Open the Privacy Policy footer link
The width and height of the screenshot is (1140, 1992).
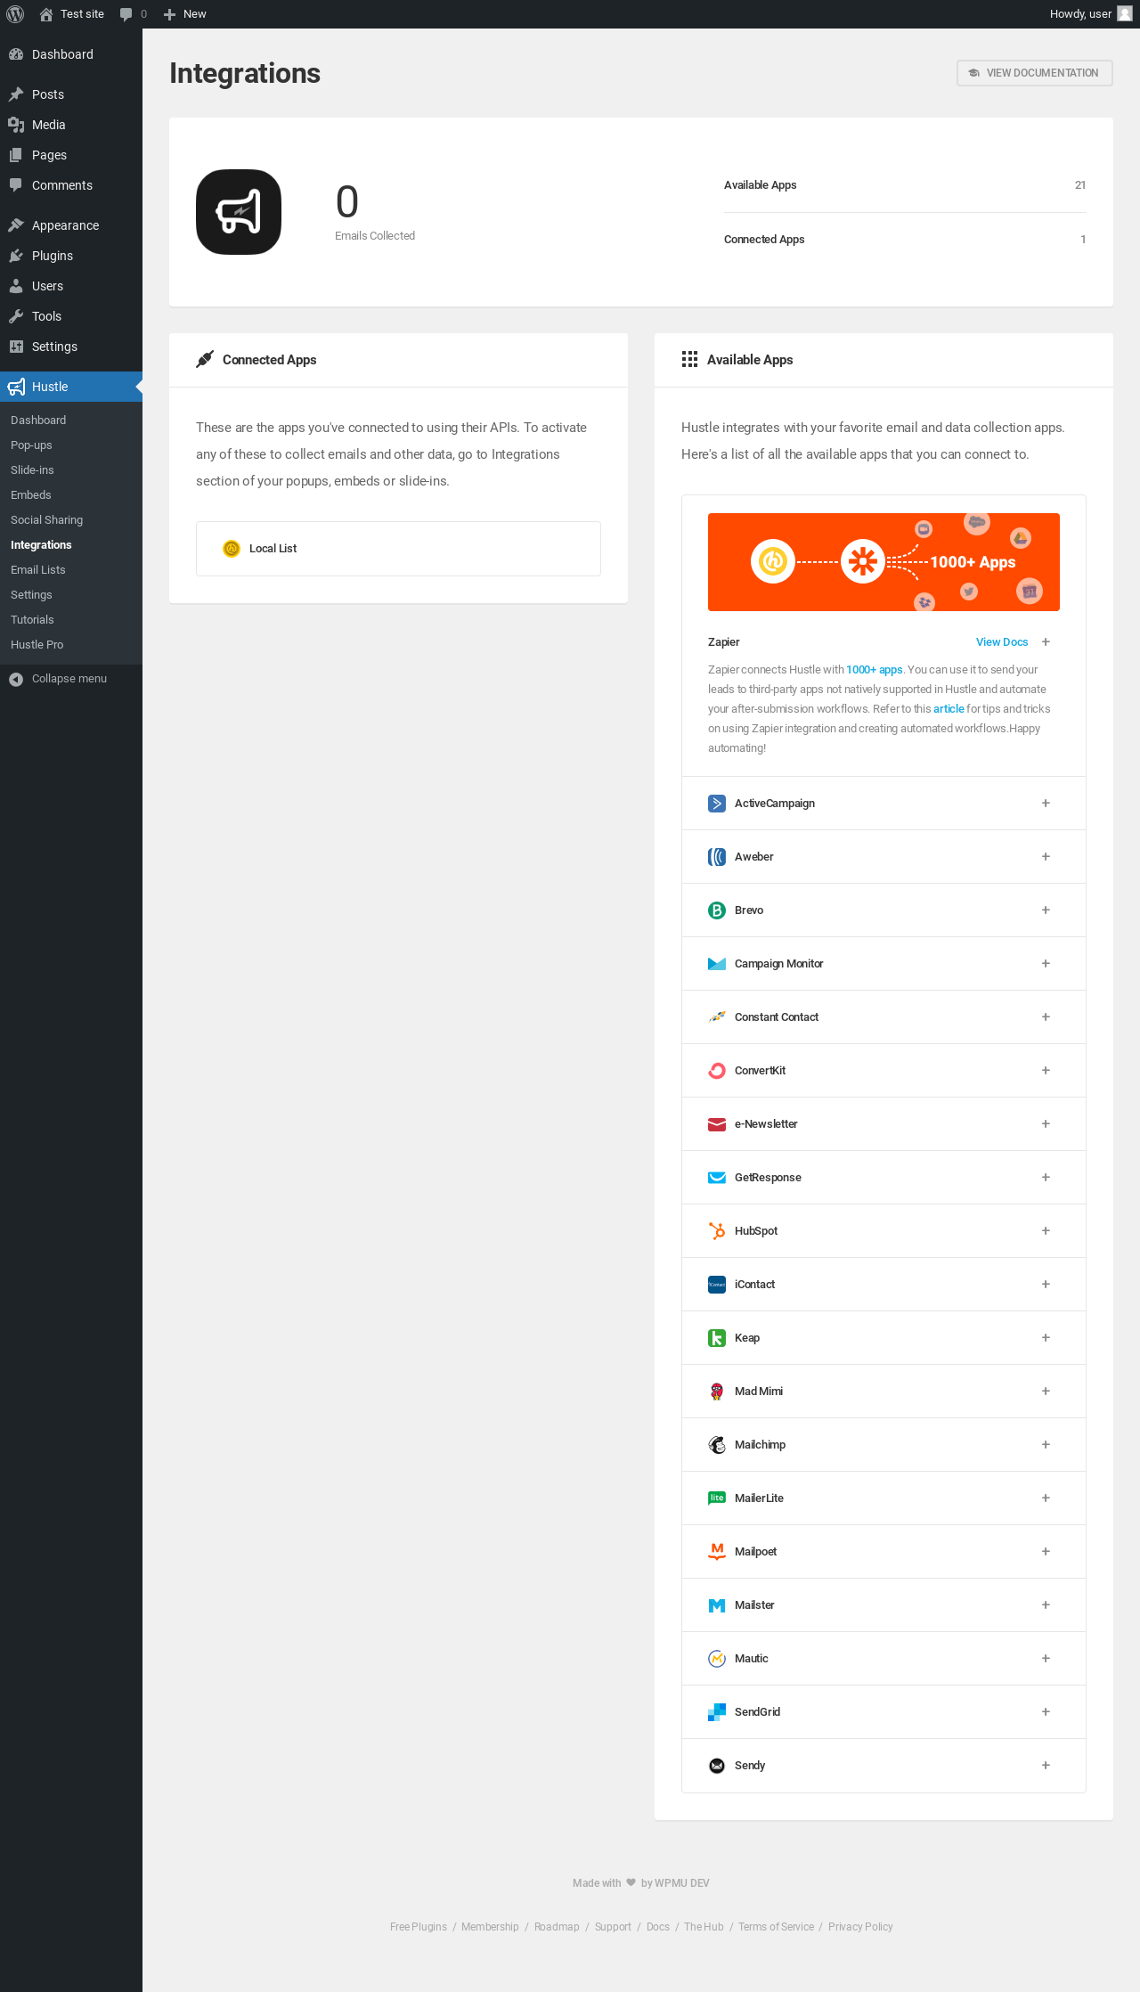coord(860,1927)
